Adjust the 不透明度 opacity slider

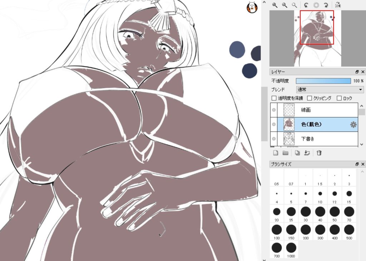click(323, 81)
